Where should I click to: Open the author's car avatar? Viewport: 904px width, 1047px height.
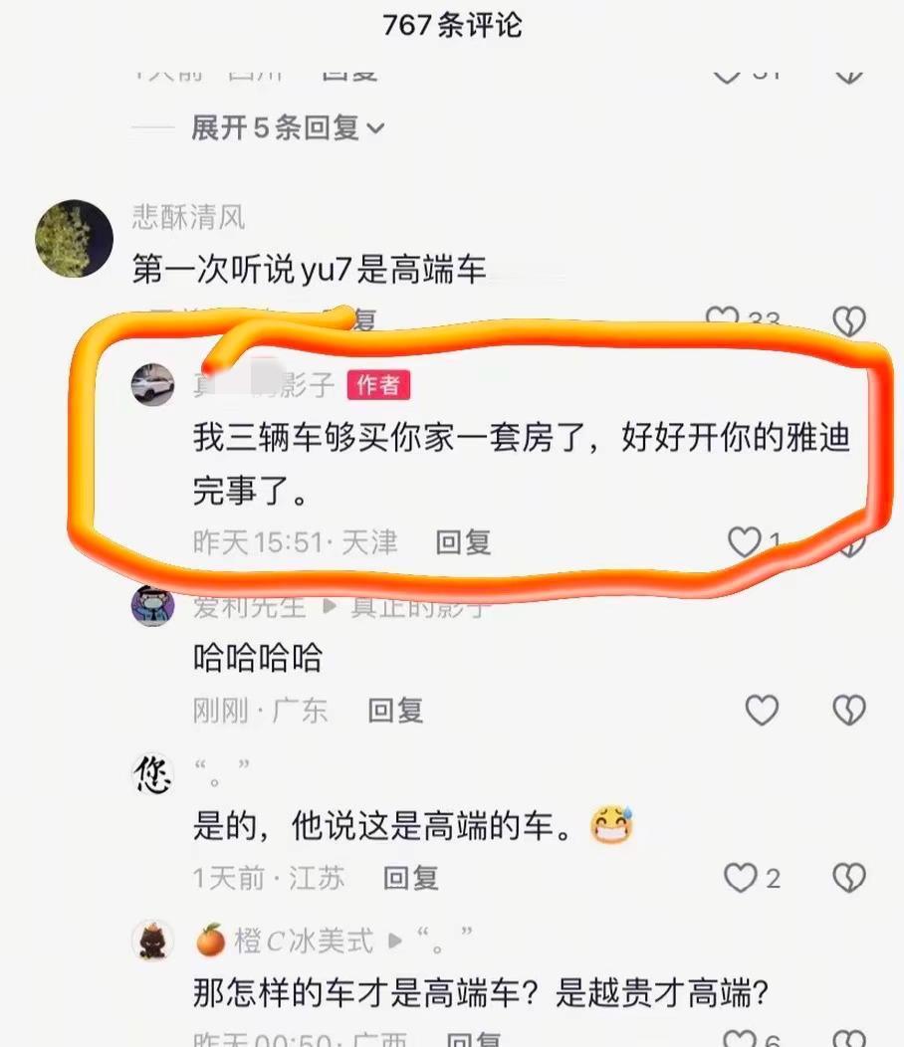tap(153, 384)
